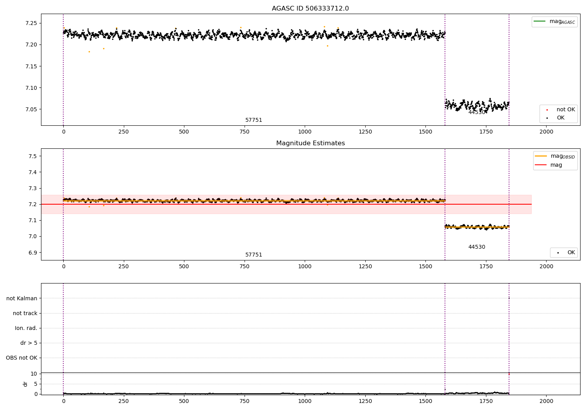The image size is (586, 410).
Task: Click the 250 x-tick under the bottom panel
Action: (x=124, y=401)
